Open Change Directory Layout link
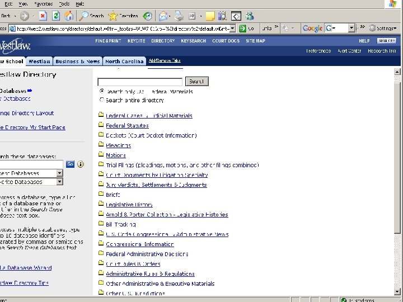Image resolution: width=403 pixels, height=302 pixels. coord(27,113)
